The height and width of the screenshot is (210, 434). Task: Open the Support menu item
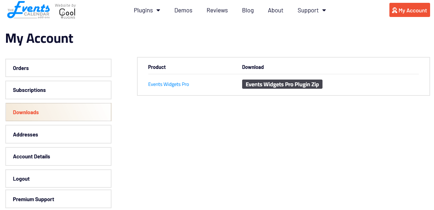pyautogui.click(x=308, y=10)
